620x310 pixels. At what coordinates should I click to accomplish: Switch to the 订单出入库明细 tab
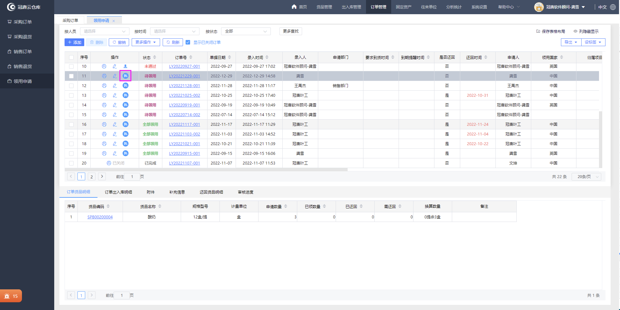pos(118,192)
